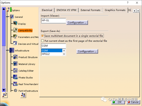Click the help question mark in title bar
This screenshot has height=106, width=142.
[x=128, y=3]
